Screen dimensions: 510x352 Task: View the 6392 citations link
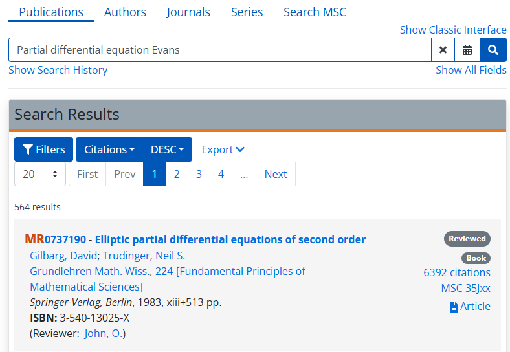[457, 272]
